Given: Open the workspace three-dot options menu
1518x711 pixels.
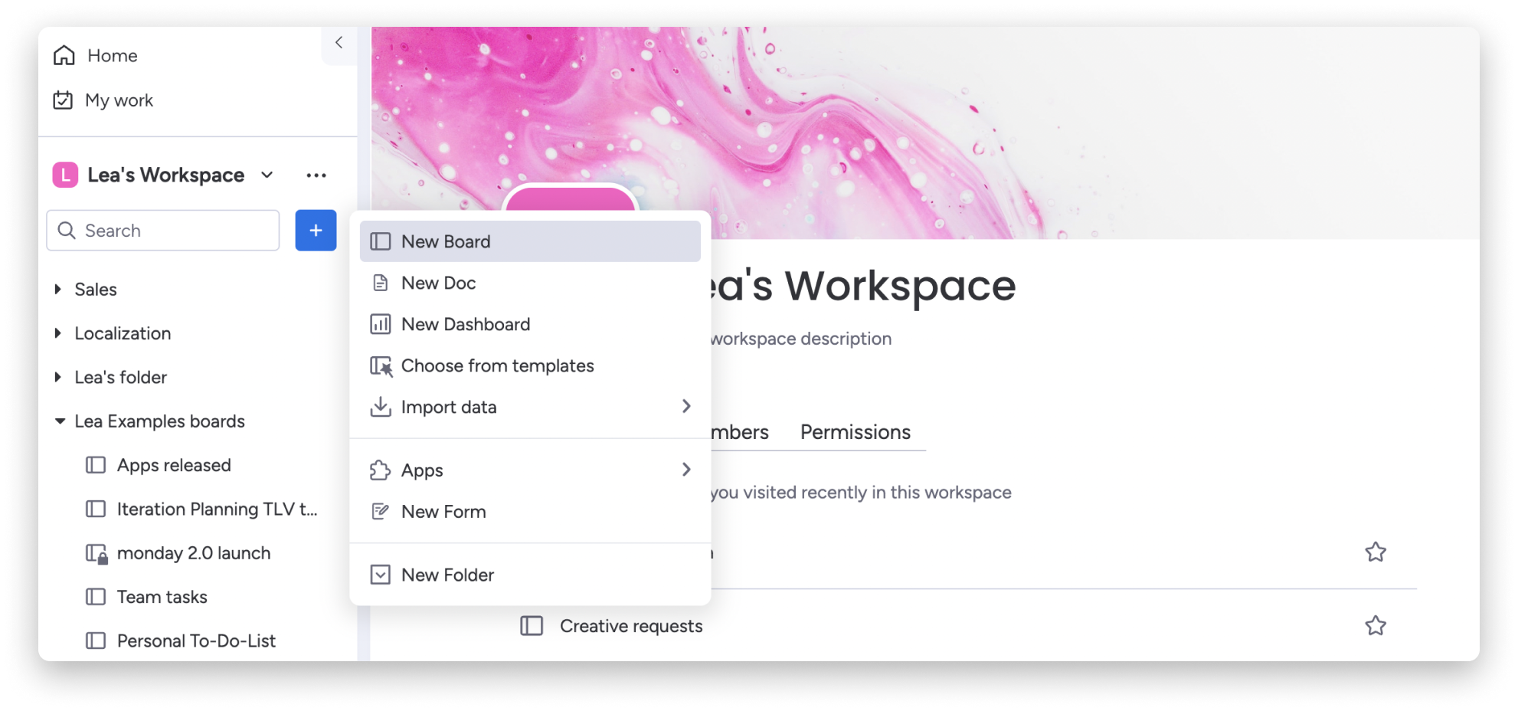Looking at the screenshot, I should pyautogui.click(x=316, y=175).
